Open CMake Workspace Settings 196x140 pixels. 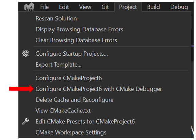tap(105, 133)
